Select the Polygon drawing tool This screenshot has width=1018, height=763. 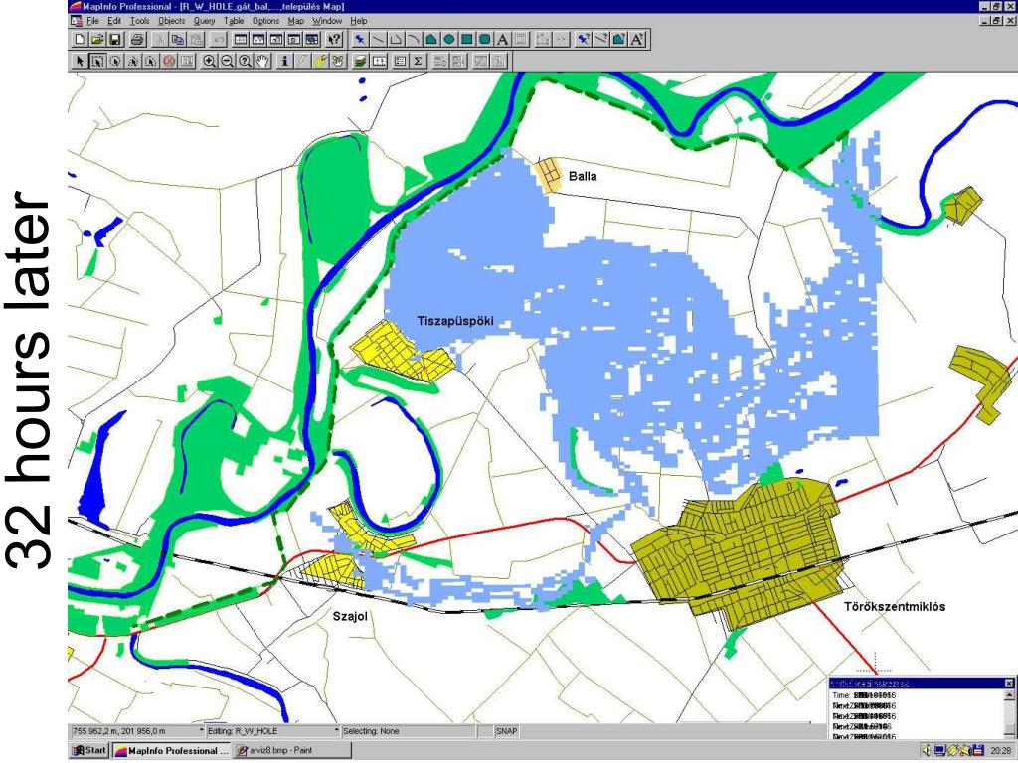tap(431, 40)
